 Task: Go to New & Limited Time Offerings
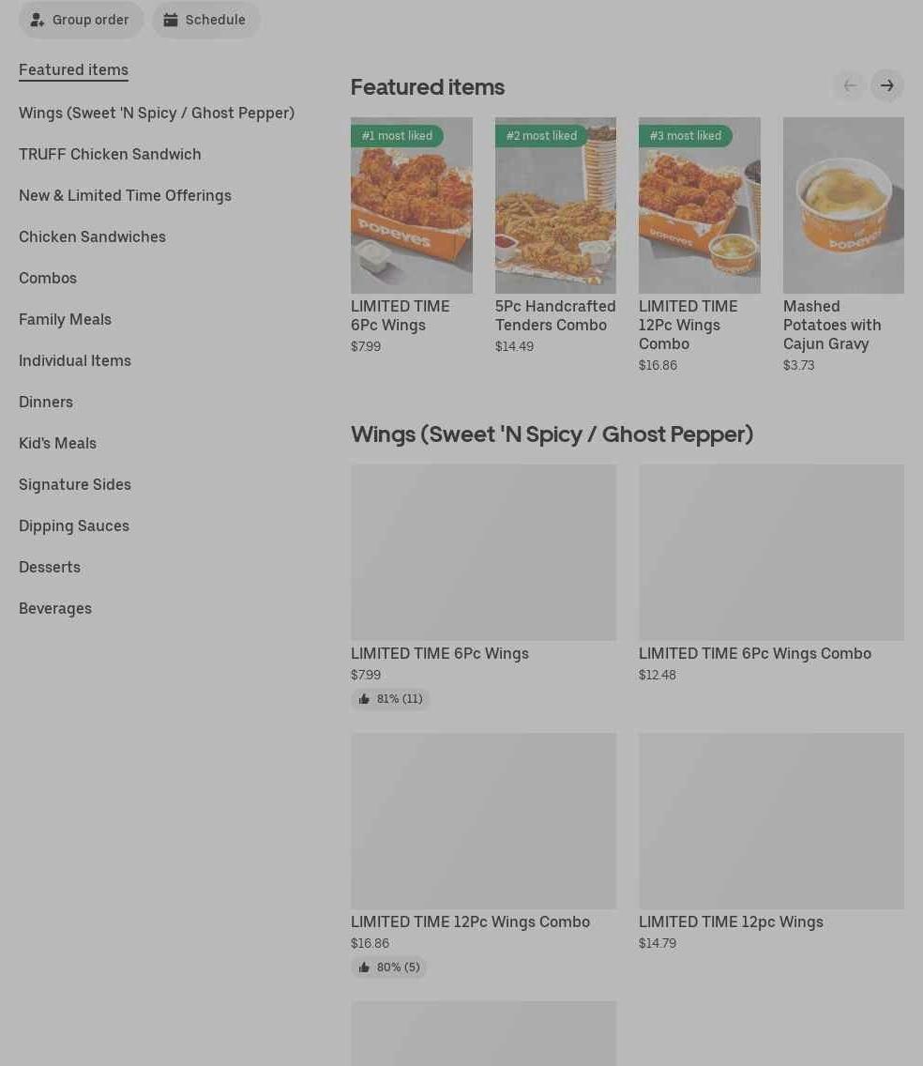pos(125,196)
